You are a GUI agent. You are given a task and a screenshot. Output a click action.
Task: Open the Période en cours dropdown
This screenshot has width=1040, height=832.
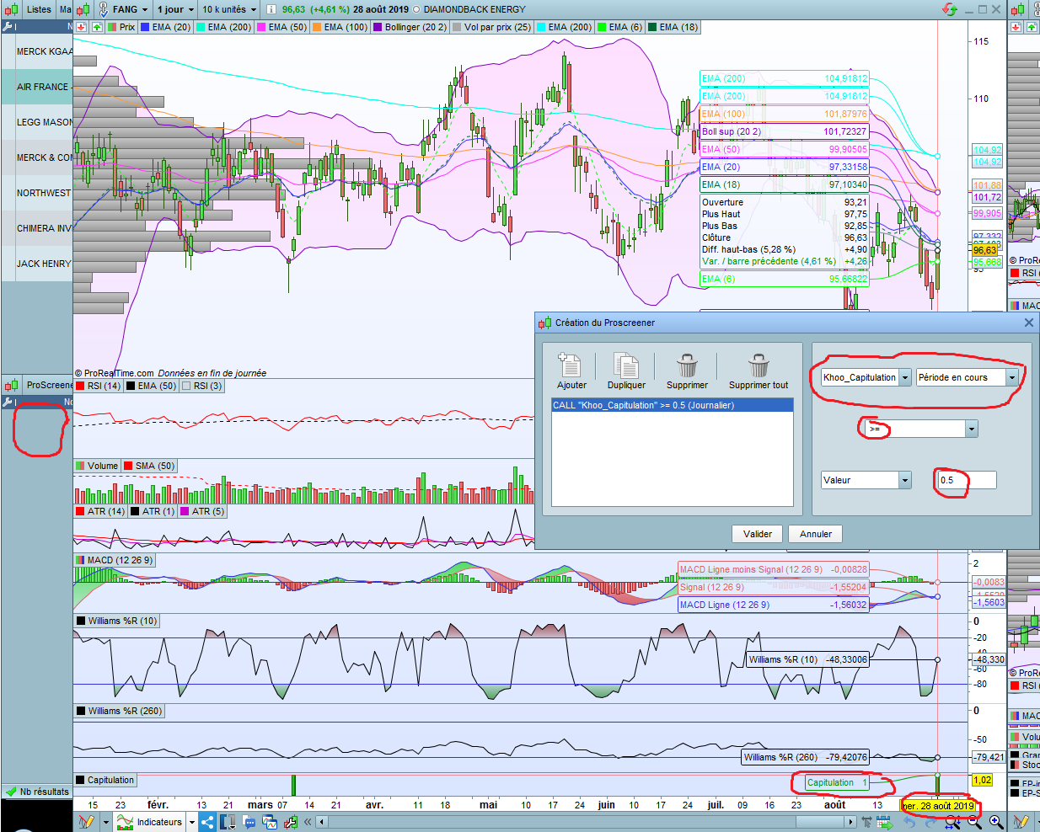pos(1011,377)
